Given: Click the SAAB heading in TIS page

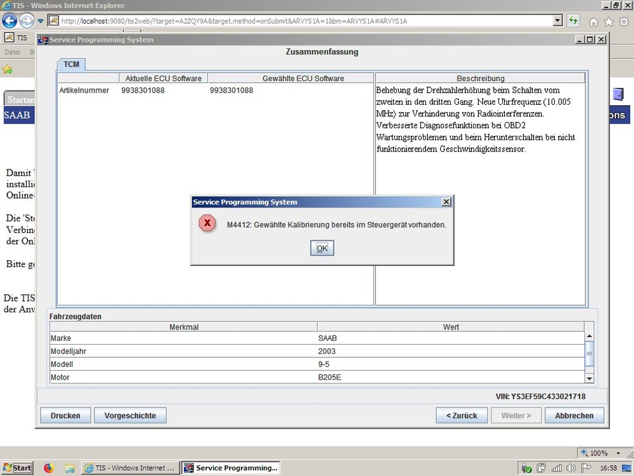Looking at the screenshot, I should [17, 115].
